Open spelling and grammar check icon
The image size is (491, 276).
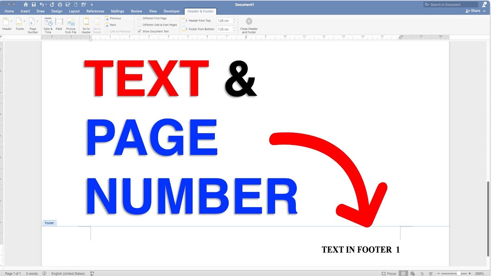pyautogui.click(x=44, y=273)
